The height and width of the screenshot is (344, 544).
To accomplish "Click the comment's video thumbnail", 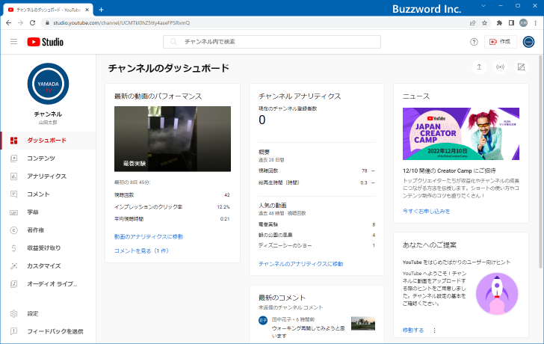I will (x=363, y=323).
